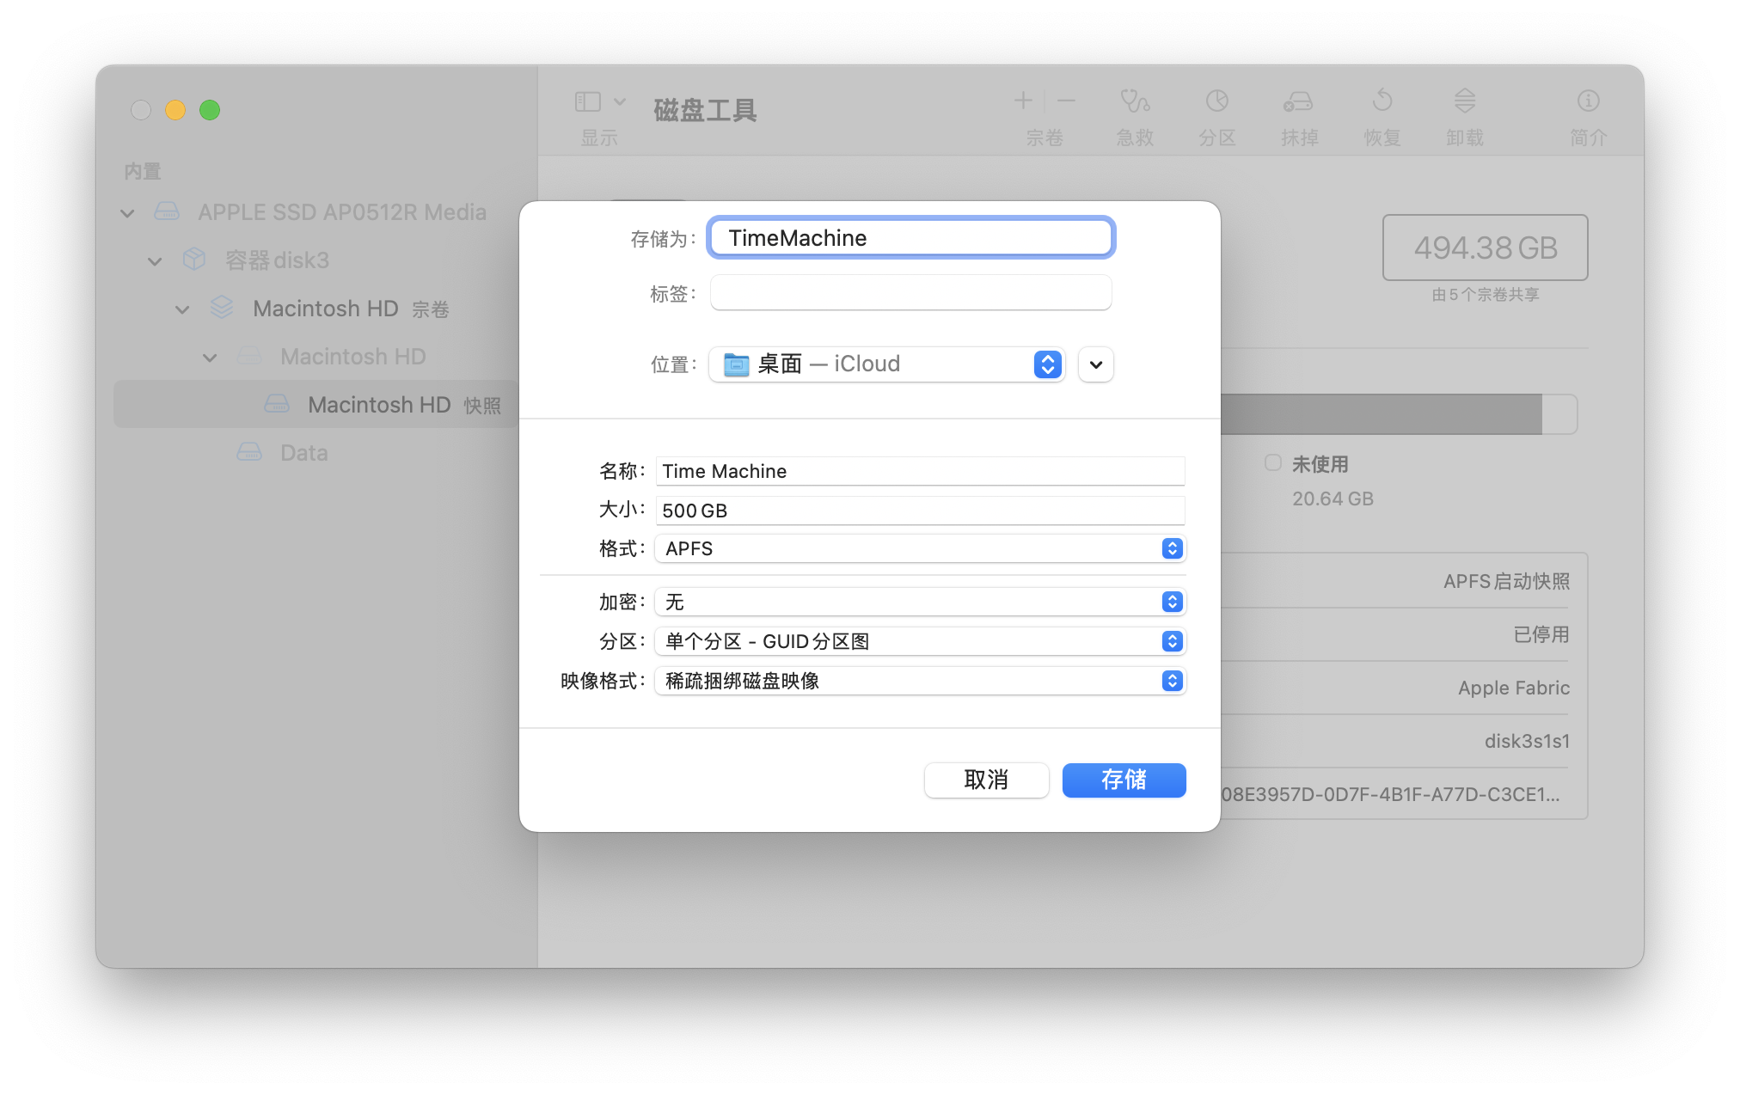Click the sidebar display (显示) icon

[588, 101]
